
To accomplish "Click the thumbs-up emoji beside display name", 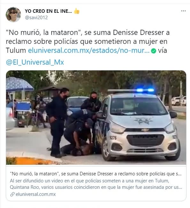I will point(77,11).
